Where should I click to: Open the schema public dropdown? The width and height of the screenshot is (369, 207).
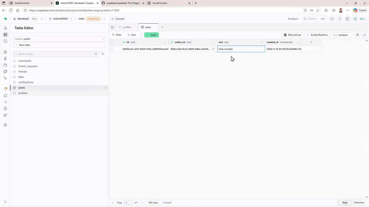(x=59, y=39)
